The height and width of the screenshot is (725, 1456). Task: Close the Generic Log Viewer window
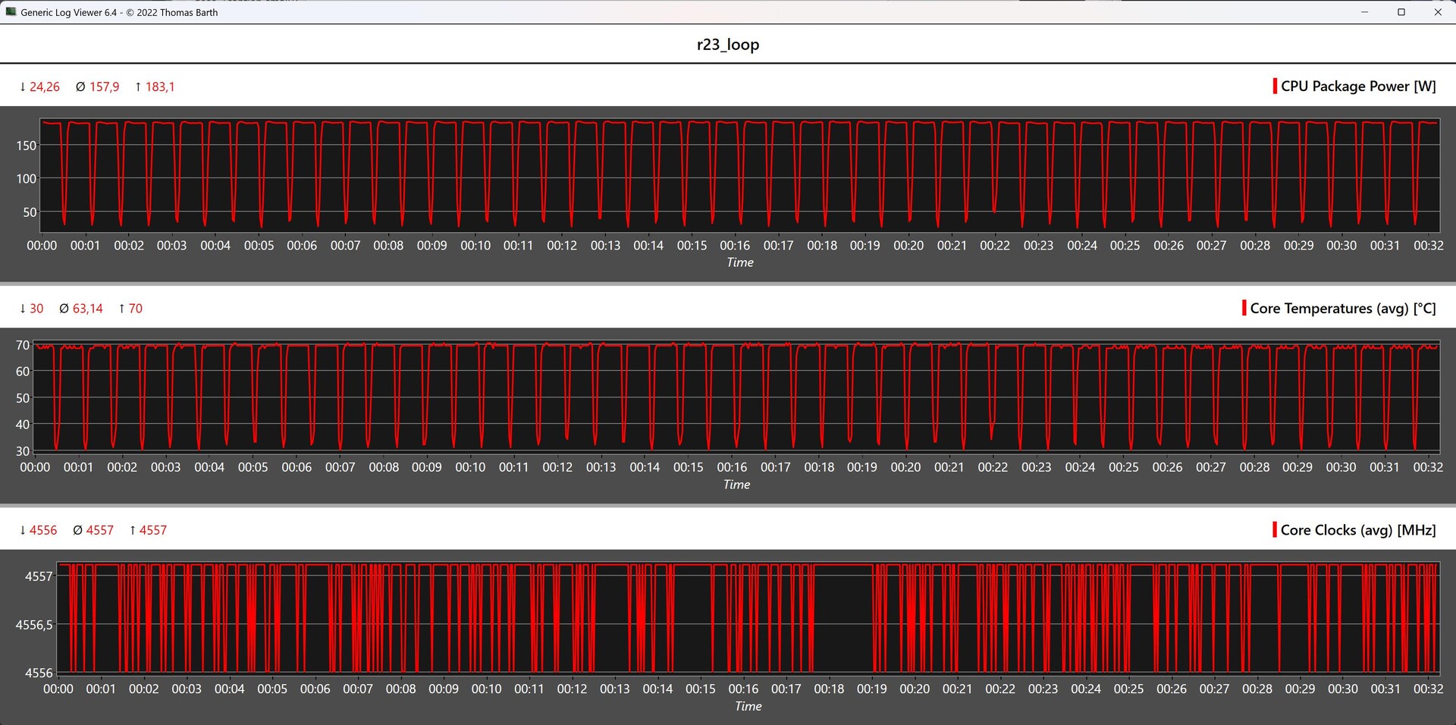[1438, 12]
